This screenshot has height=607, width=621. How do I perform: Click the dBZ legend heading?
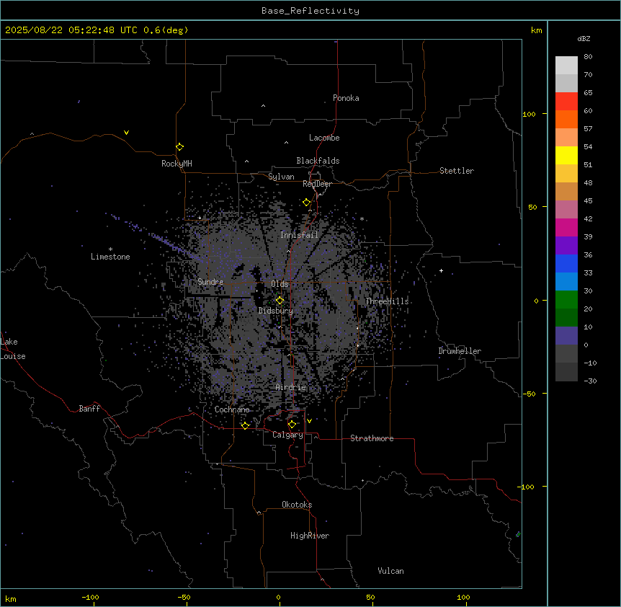584,38
